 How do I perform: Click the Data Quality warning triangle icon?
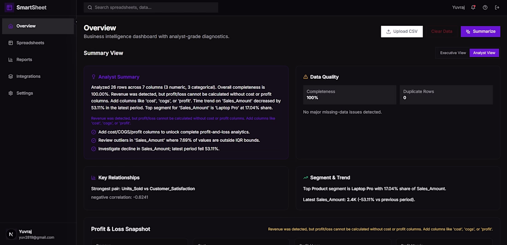(x=305, y=77)
